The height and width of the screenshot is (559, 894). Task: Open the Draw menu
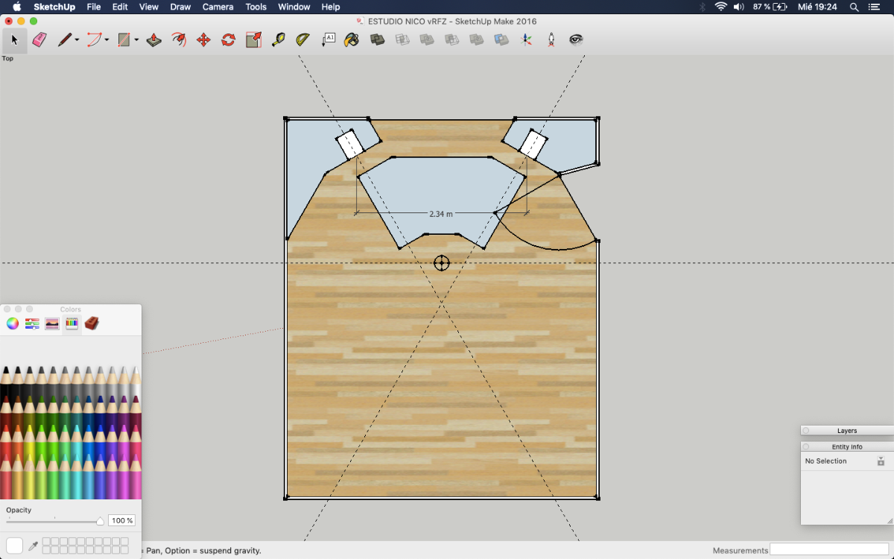click(x=180, y=7)
